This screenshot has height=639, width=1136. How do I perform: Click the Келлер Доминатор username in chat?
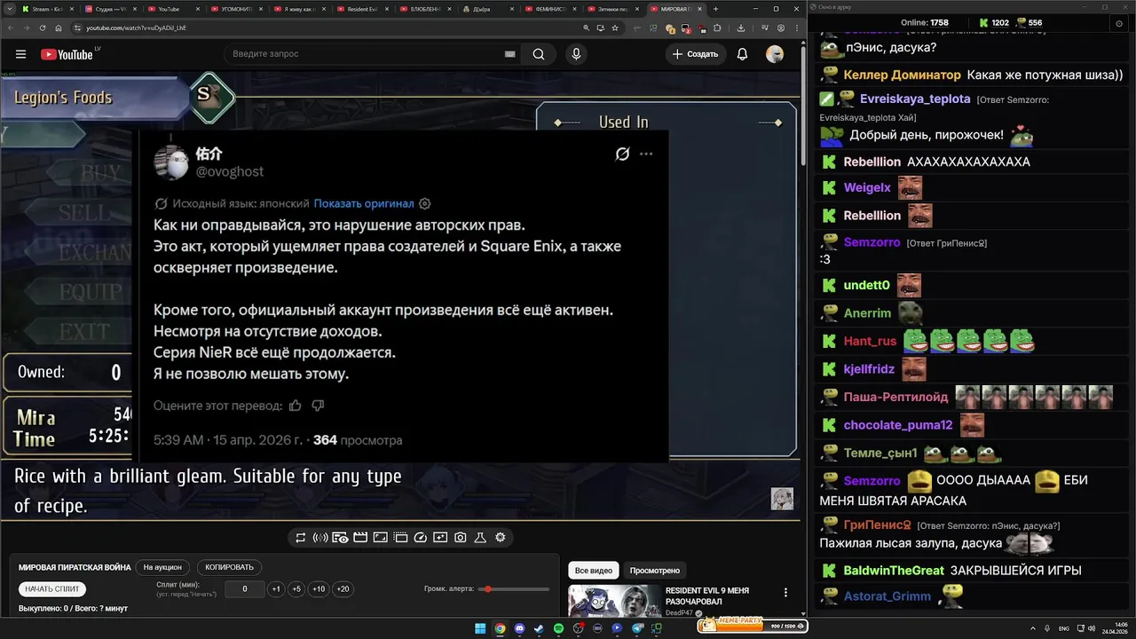902,75
